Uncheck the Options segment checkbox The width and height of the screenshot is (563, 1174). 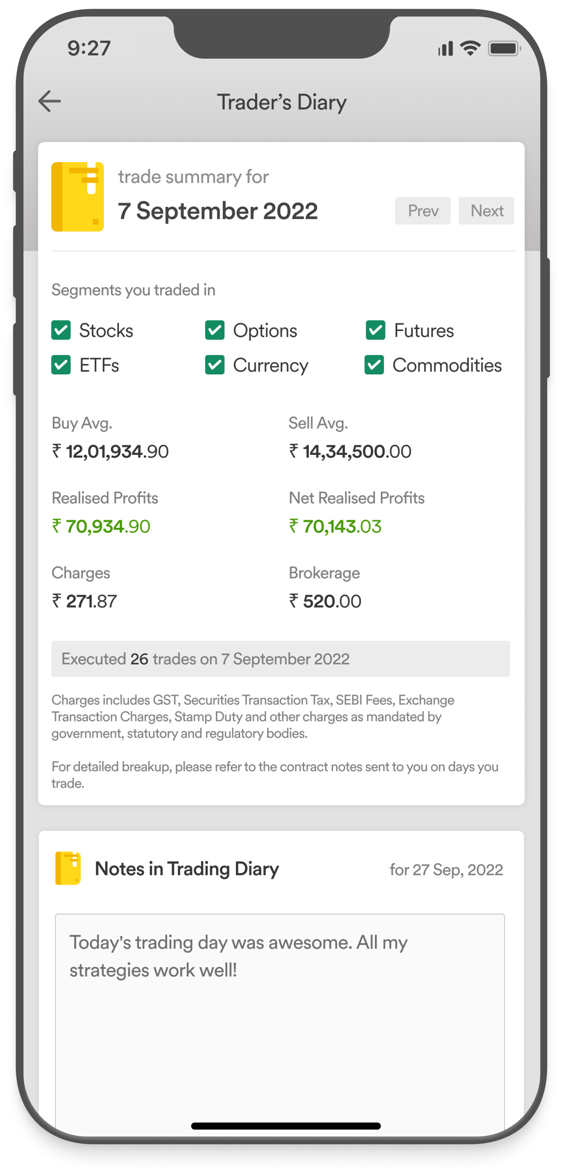215,330
